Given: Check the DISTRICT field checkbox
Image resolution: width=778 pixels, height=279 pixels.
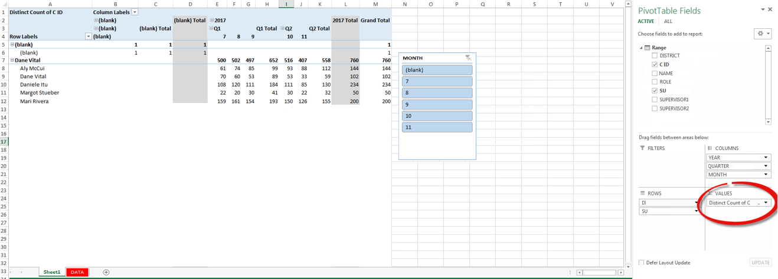Looking at the screenshot, I should [x=655, y=56].
